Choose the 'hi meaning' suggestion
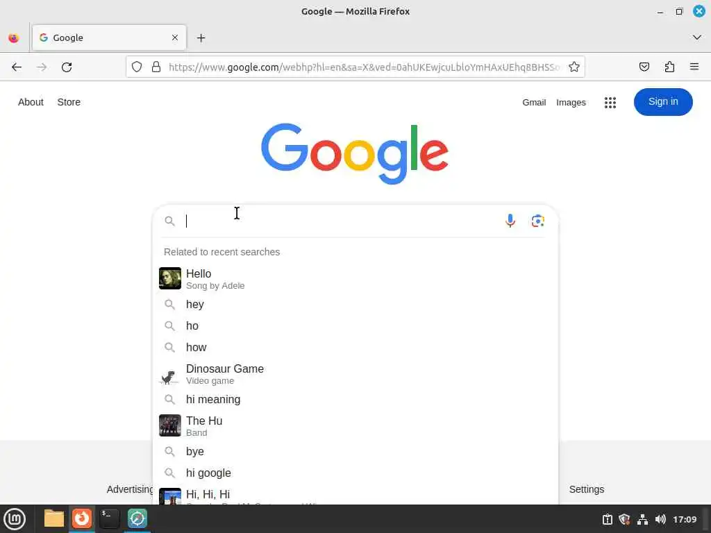Screen dimensions: 711x533 [355, 399]
